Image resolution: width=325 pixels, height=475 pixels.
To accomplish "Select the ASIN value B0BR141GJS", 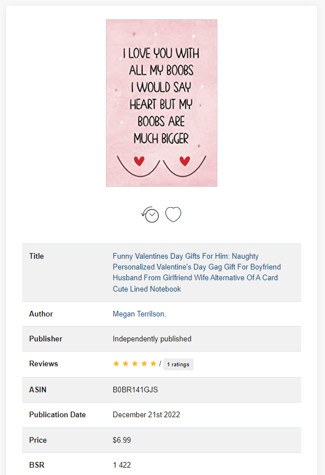I will [135, 390].
